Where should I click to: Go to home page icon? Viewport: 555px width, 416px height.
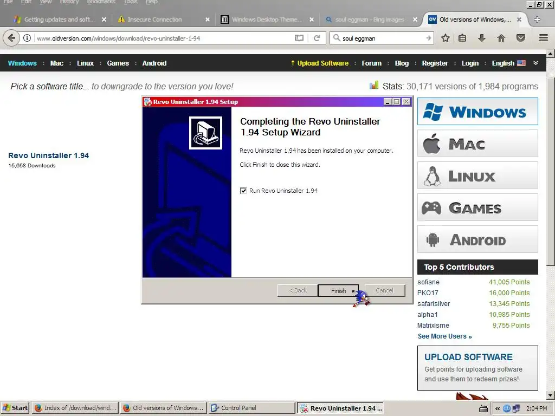click(501, 38)
